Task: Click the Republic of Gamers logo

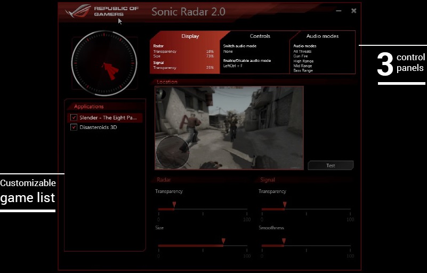Action: (x=102, y=11)
